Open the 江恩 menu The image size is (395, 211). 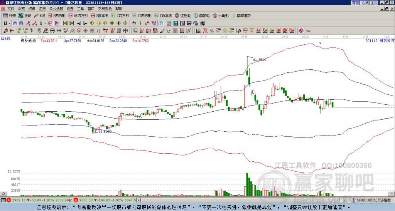(42, 9)
